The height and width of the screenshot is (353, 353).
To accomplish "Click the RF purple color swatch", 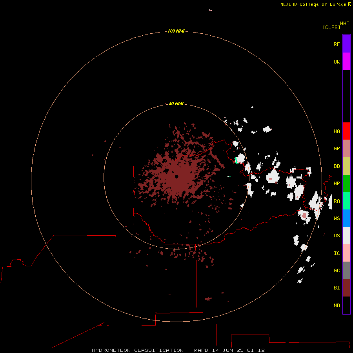I will coord(346,44).
